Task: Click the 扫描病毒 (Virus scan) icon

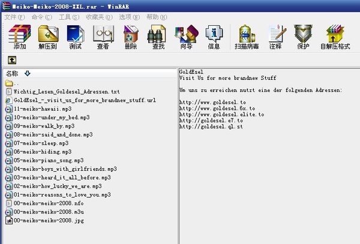Action: 247,34
